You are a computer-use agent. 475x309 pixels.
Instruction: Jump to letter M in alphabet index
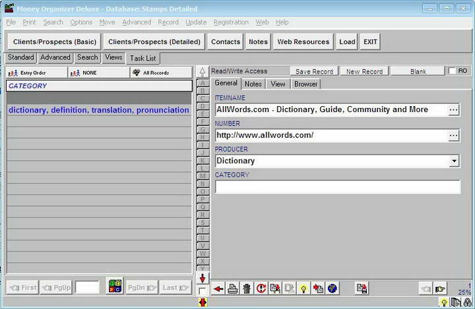click(x=203, y=176)
